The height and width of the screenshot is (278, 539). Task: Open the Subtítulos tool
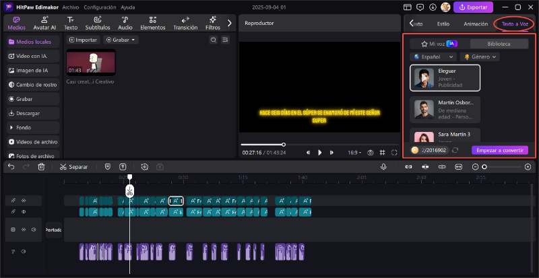98,24
